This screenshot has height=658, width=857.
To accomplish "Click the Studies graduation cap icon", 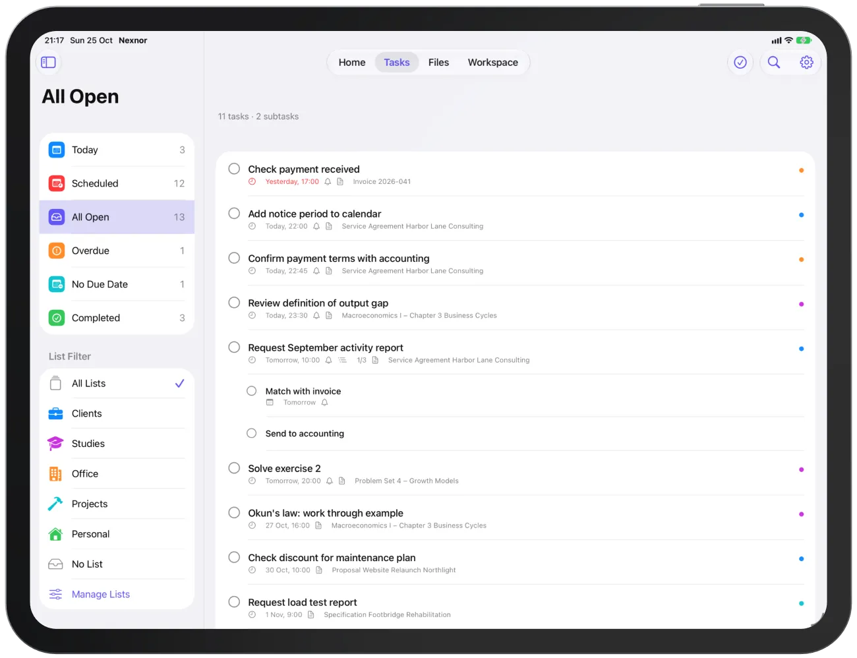I will coord(56,444).
